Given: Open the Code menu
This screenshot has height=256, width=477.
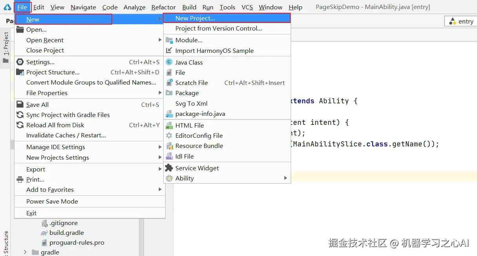Looking at the screenshot, I should click(110, 7).
